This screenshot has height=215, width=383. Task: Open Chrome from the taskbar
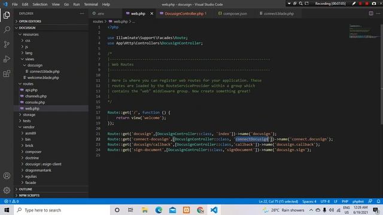coord(200,210)
